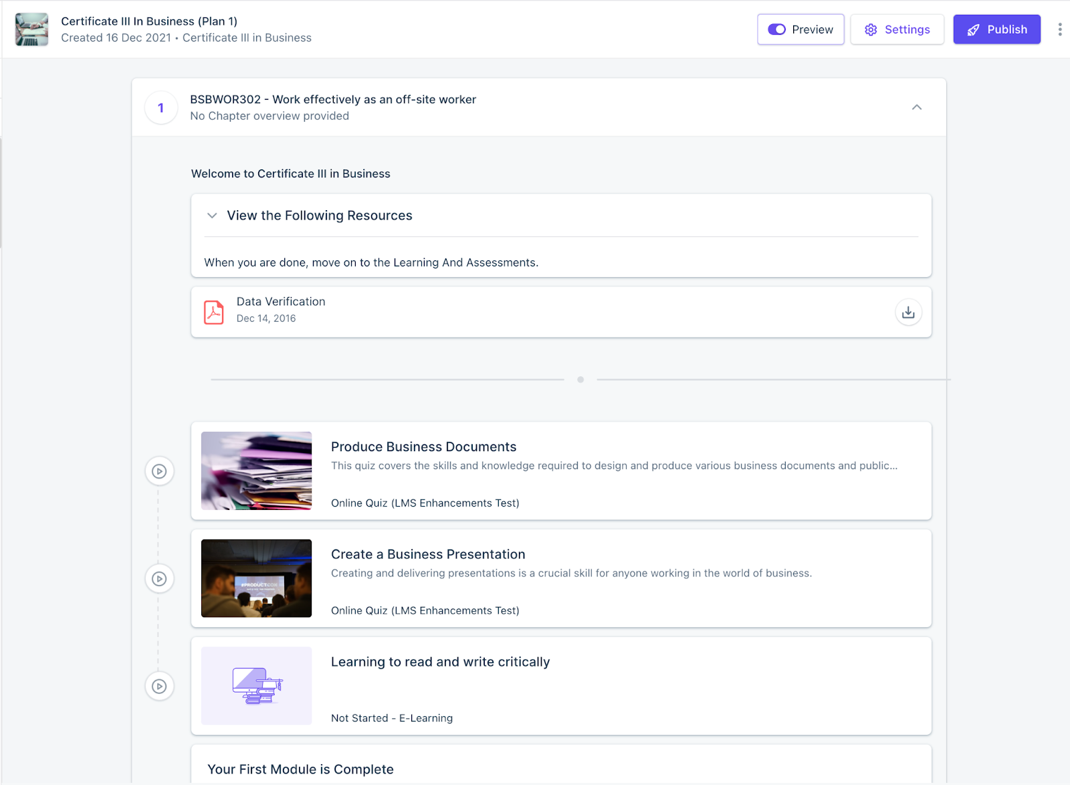Click the play icon beside Create a Business Presentation
1070x785 pixels.
(159, 578)
